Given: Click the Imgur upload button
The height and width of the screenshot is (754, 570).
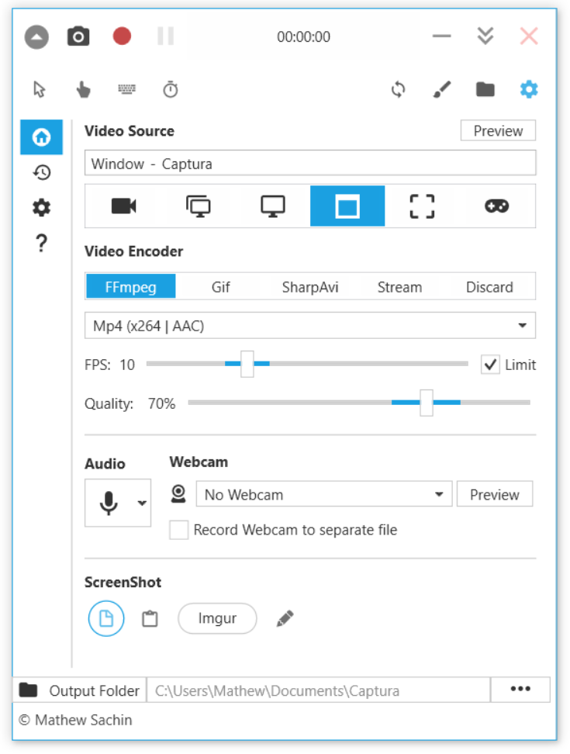Looking at the screenshot, I should coord(217,619).
